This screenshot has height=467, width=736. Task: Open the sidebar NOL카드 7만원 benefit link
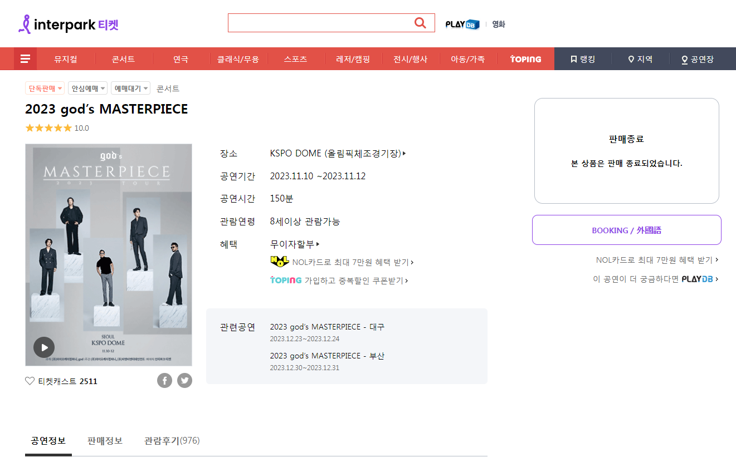pyautogui.click(x=657, y=260)
